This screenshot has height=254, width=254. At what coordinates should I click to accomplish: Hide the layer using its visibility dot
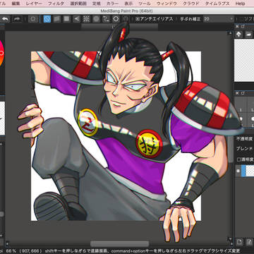point(238,171)
